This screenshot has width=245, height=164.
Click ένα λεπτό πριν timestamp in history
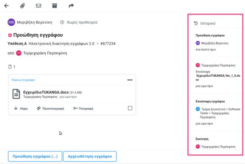click(206, 49)
